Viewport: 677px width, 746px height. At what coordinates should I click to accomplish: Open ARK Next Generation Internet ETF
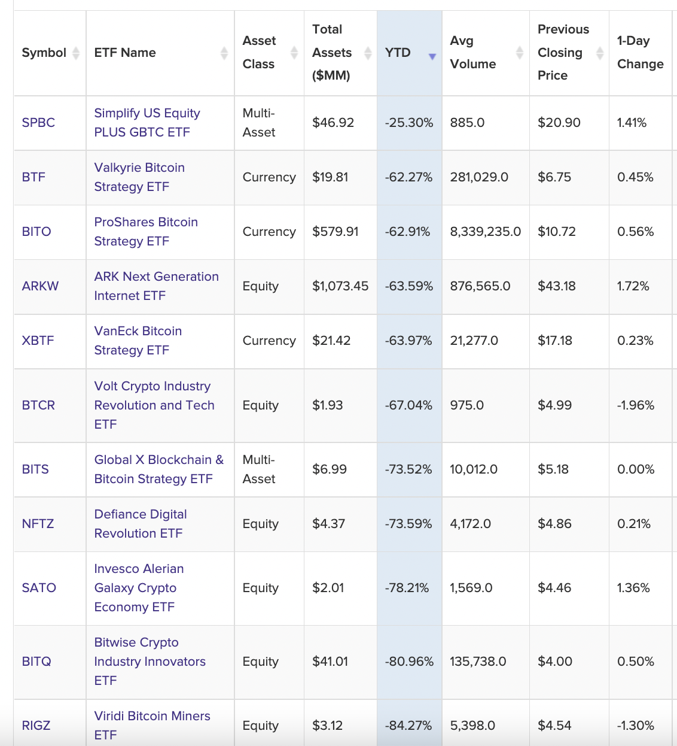156,286
